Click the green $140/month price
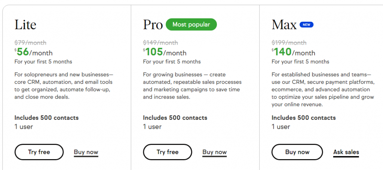The width and height of the screenshot is (383, 170). pos(294,52)
